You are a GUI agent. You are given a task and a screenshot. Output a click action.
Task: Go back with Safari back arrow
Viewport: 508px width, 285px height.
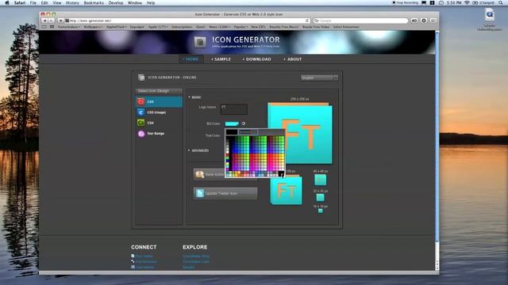tap(44, 21)
